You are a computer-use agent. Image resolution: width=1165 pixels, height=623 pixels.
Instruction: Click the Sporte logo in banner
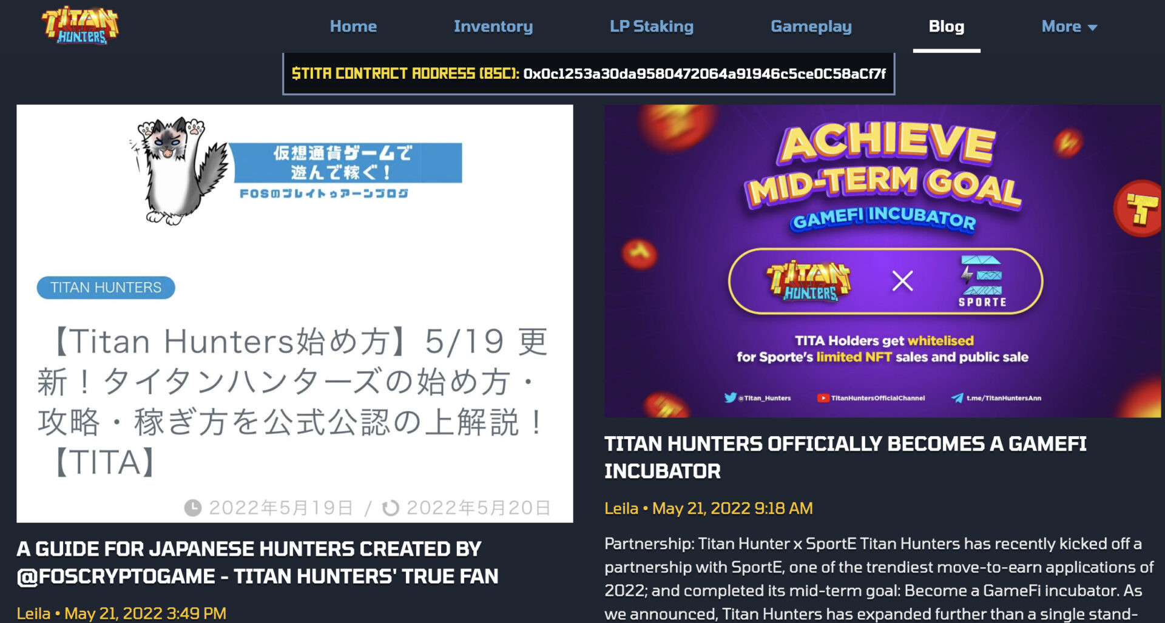982,281
